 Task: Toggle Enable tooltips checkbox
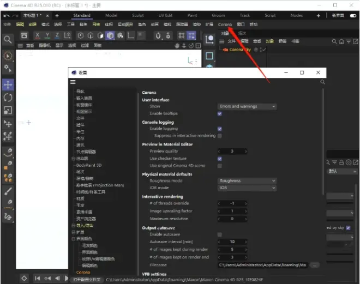219,113
